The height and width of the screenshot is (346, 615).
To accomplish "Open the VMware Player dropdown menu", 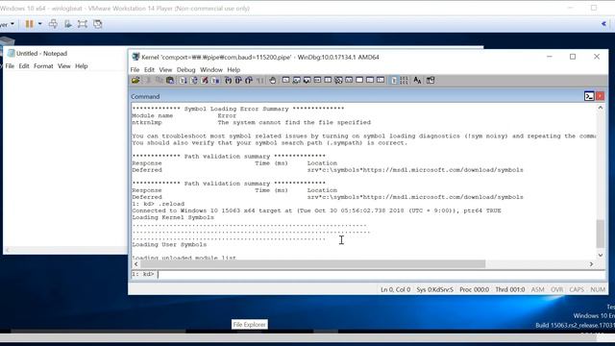I will point(7,24).
